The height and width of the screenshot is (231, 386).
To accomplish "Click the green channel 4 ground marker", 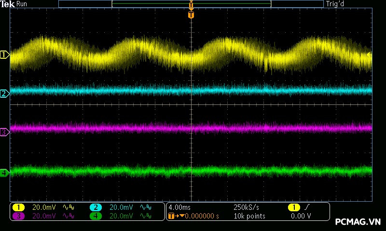I will pyautogui.click(x=4, y=173).
